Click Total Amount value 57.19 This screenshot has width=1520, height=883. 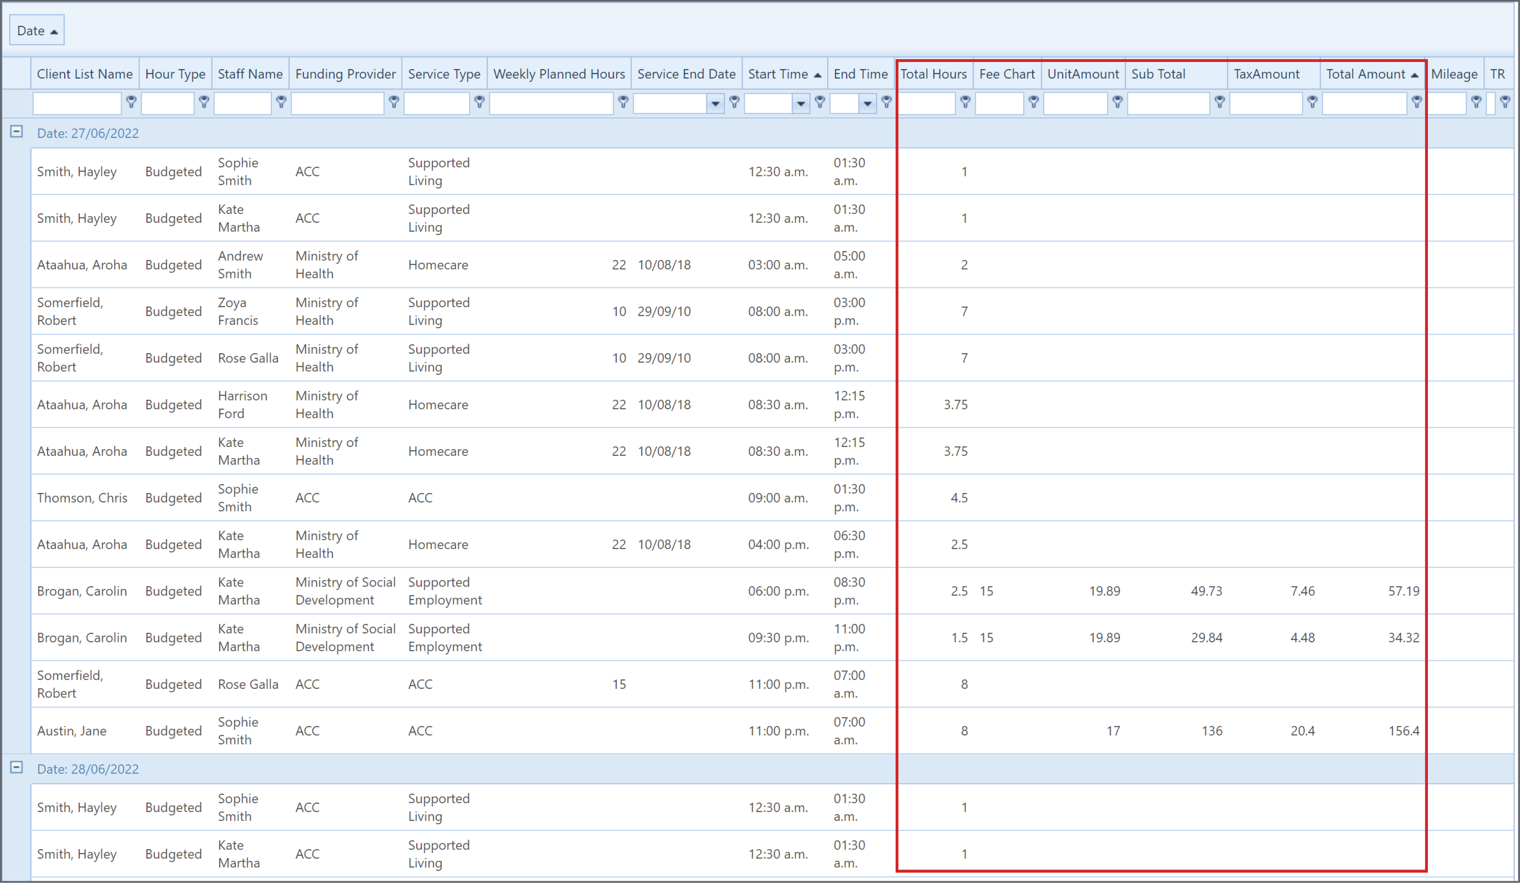(1403, 590)
